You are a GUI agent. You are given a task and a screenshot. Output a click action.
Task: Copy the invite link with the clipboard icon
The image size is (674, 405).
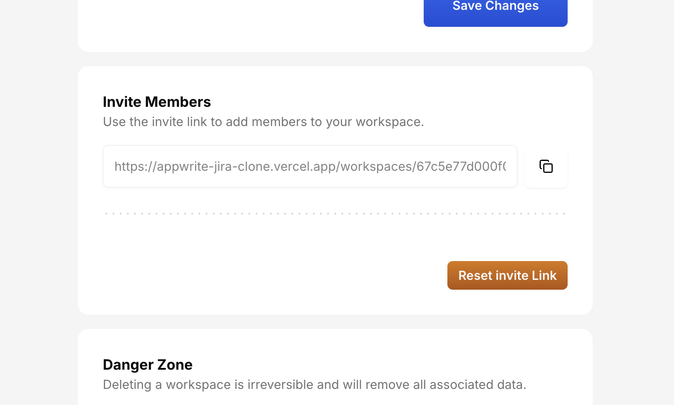tap(546, 166)
